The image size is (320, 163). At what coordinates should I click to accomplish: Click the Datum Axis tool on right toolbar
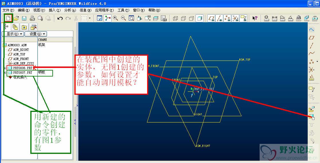pyautogui.click(x=311, y=46)
